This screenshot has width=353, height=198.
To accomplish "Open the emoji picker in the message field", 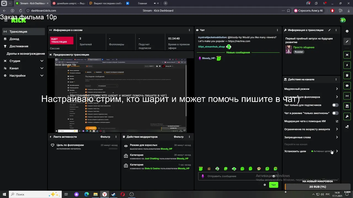I will pyautogui.click(x=274, y=176).
